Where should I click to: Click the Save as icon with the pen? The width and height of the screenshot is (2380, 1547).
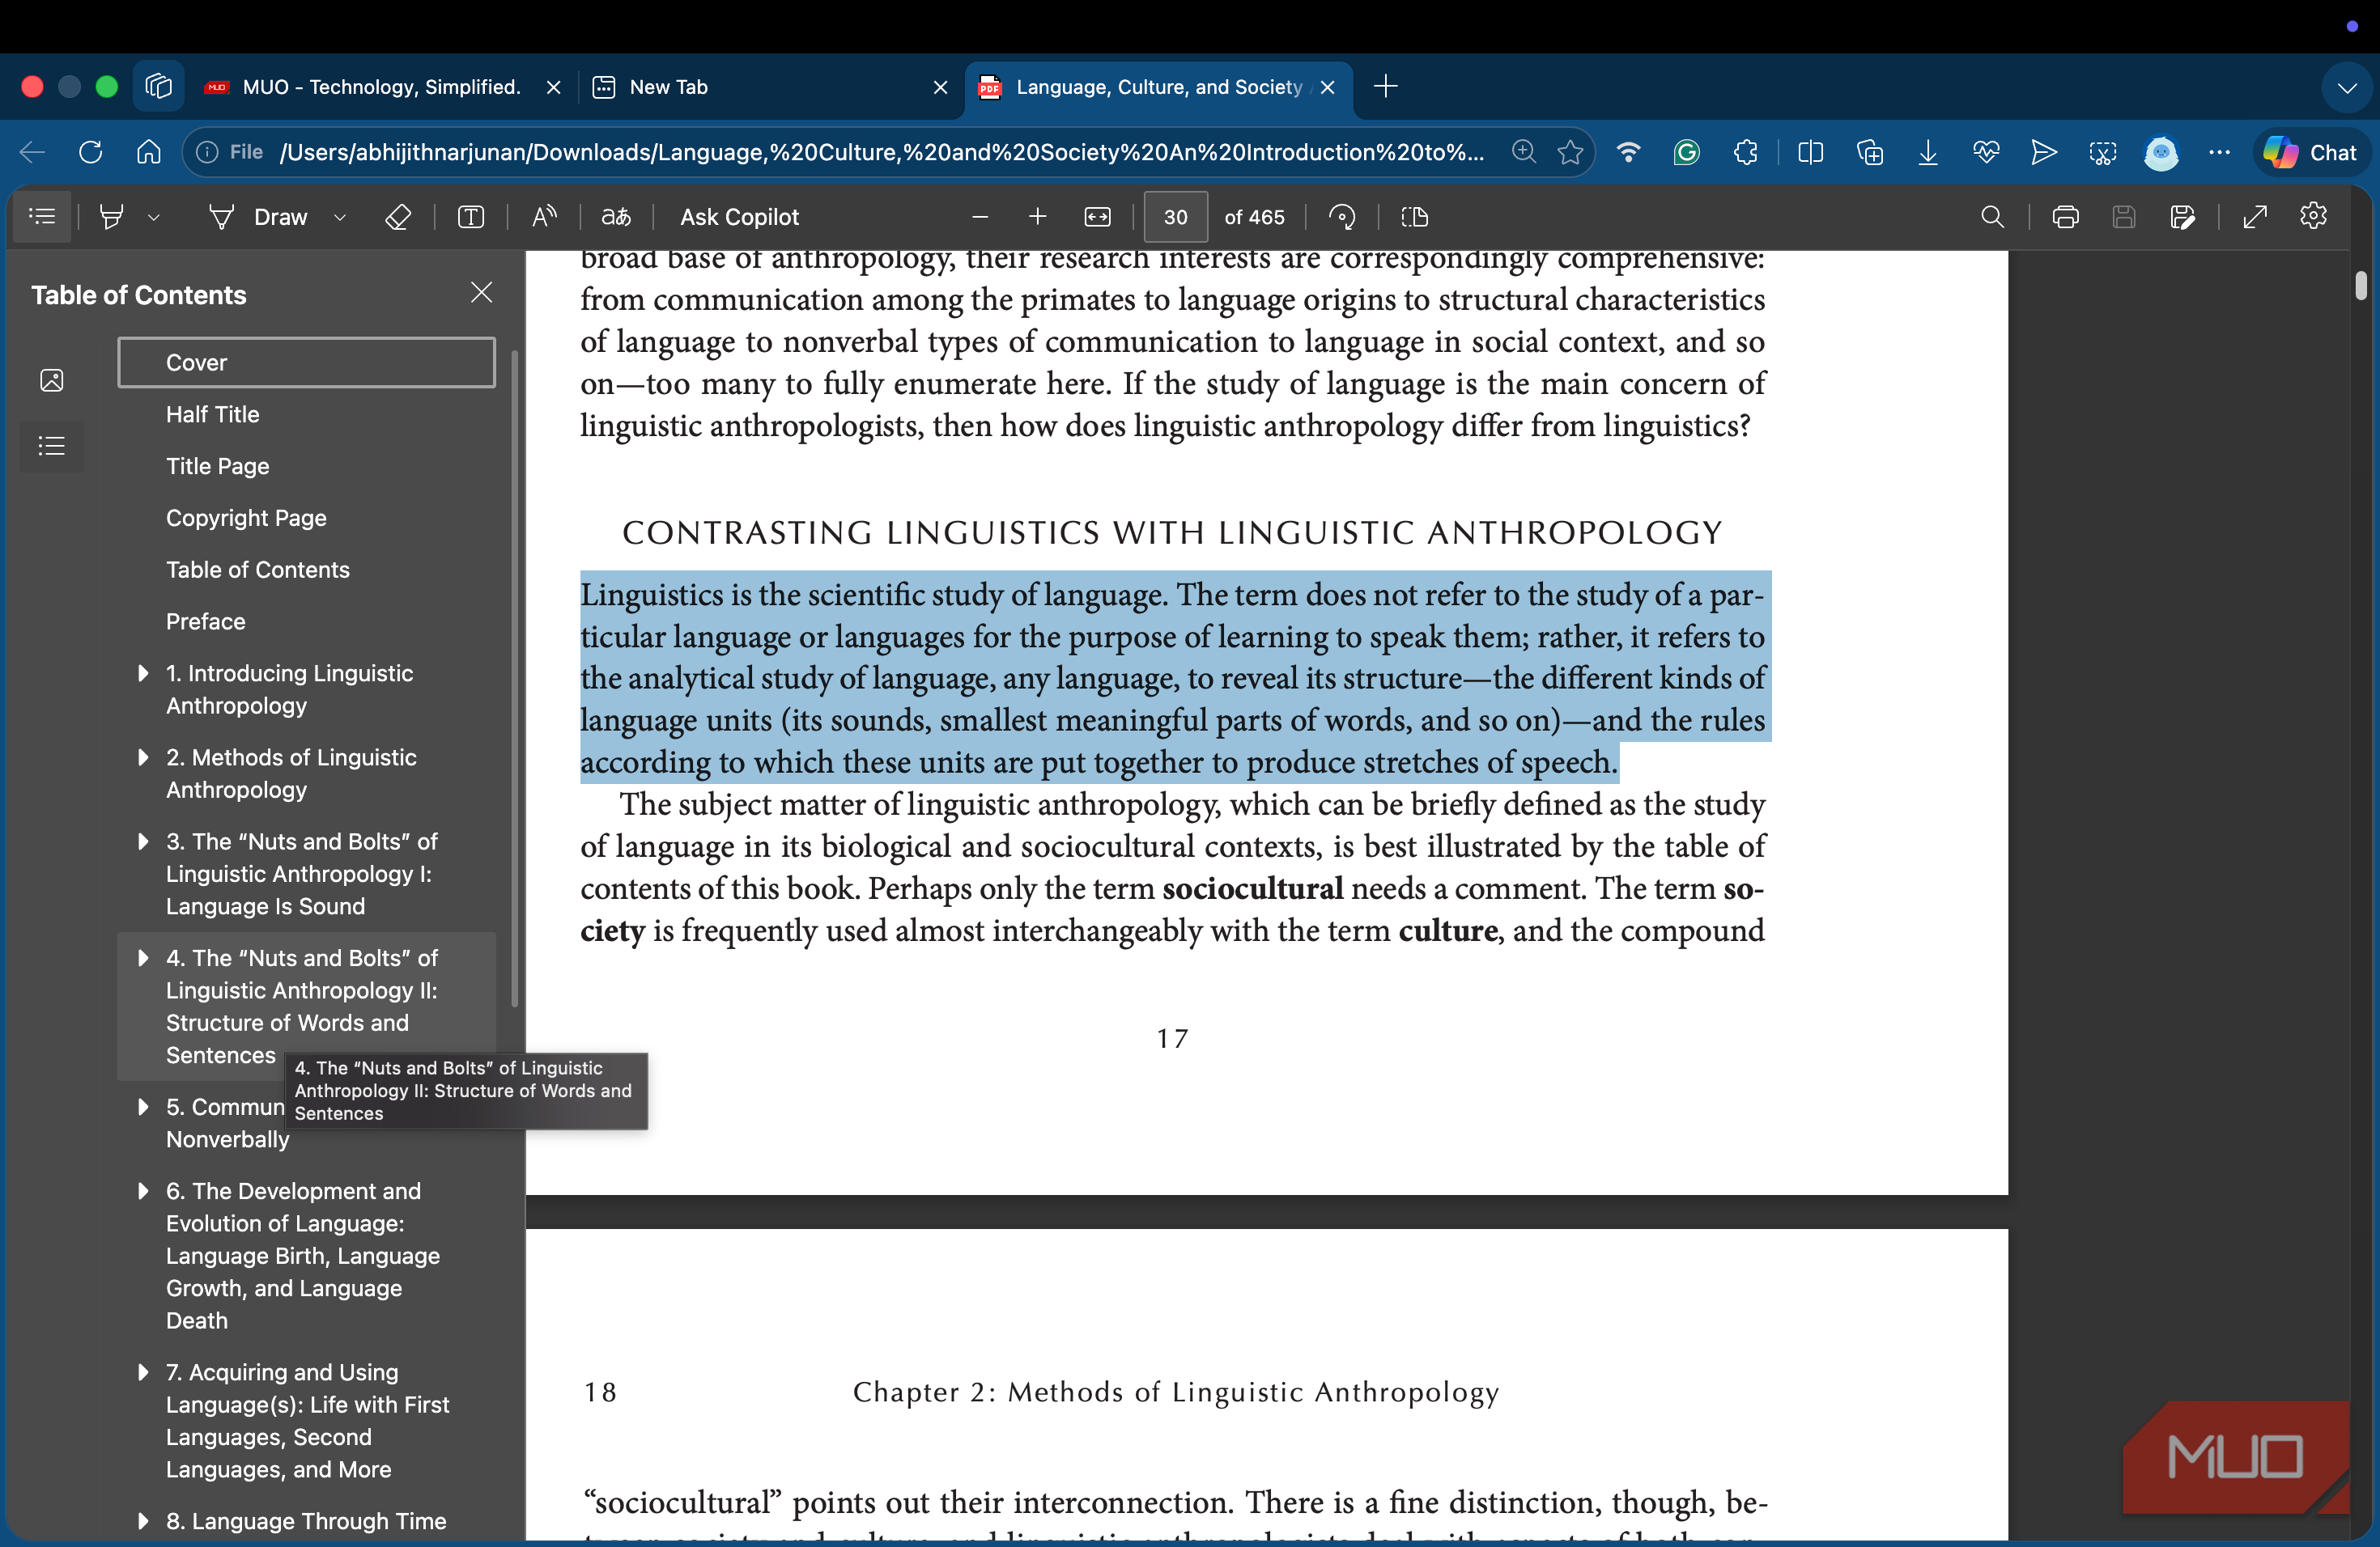coord(2182,217)
